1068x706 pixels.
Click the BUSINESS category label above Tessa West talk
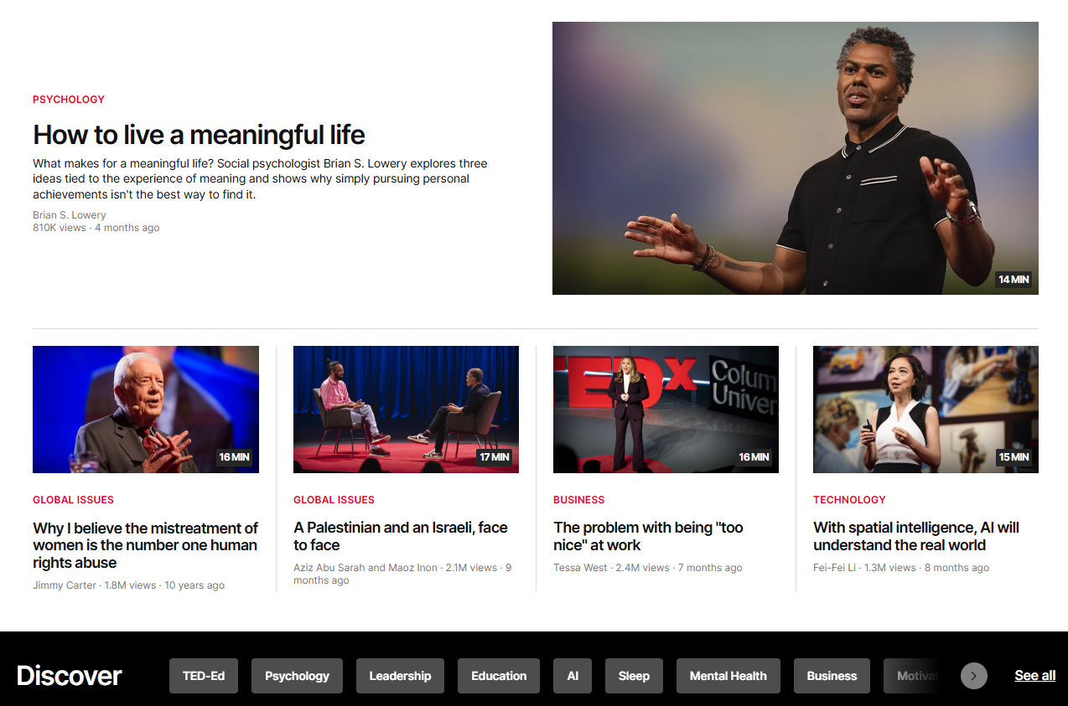click(578, 500)
